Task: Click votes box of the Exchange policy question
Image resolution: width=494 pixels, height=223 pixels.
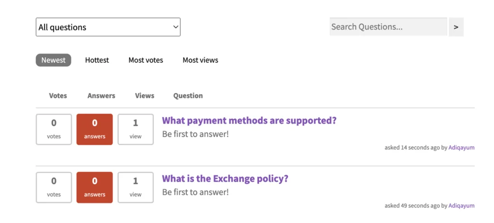Action: pos(54,187)
